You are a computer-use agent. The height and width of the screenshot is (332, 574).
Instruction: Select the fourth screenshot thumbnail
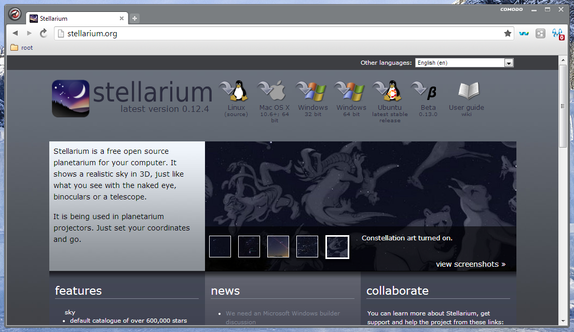(307, 247)
